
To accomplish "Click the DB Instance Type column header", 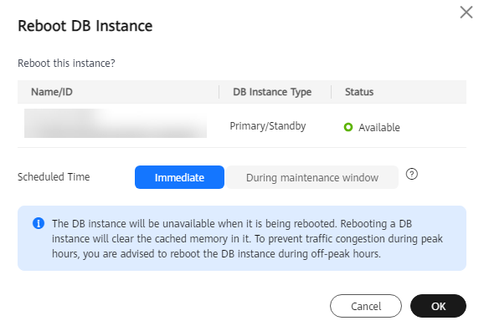I will (272, 92).
